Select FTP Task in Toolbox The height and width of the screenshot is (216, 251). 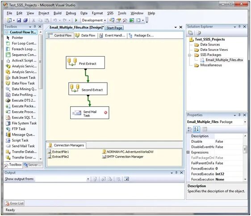[x=16, y=129]
